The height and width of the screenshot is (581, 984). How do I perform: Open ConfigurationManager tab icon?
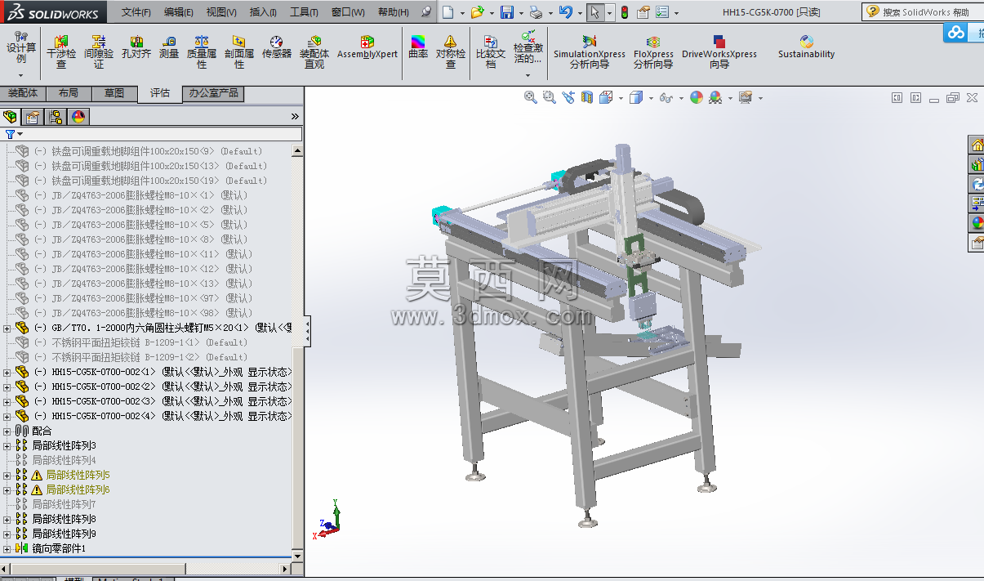(56, 117)
